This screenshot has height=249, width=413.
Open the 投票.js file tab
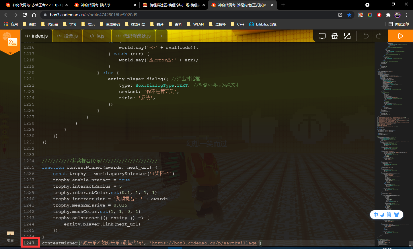coord(67,36)
